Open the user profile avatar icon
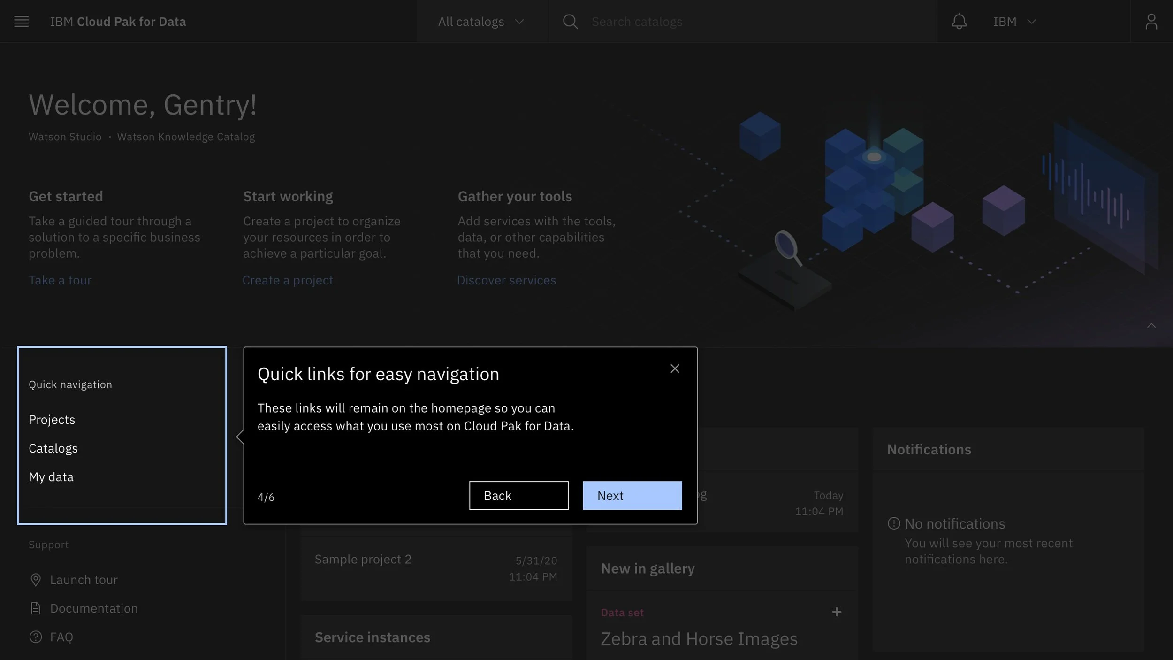This screenshot has width=1173, height=660. point(1151,22)
